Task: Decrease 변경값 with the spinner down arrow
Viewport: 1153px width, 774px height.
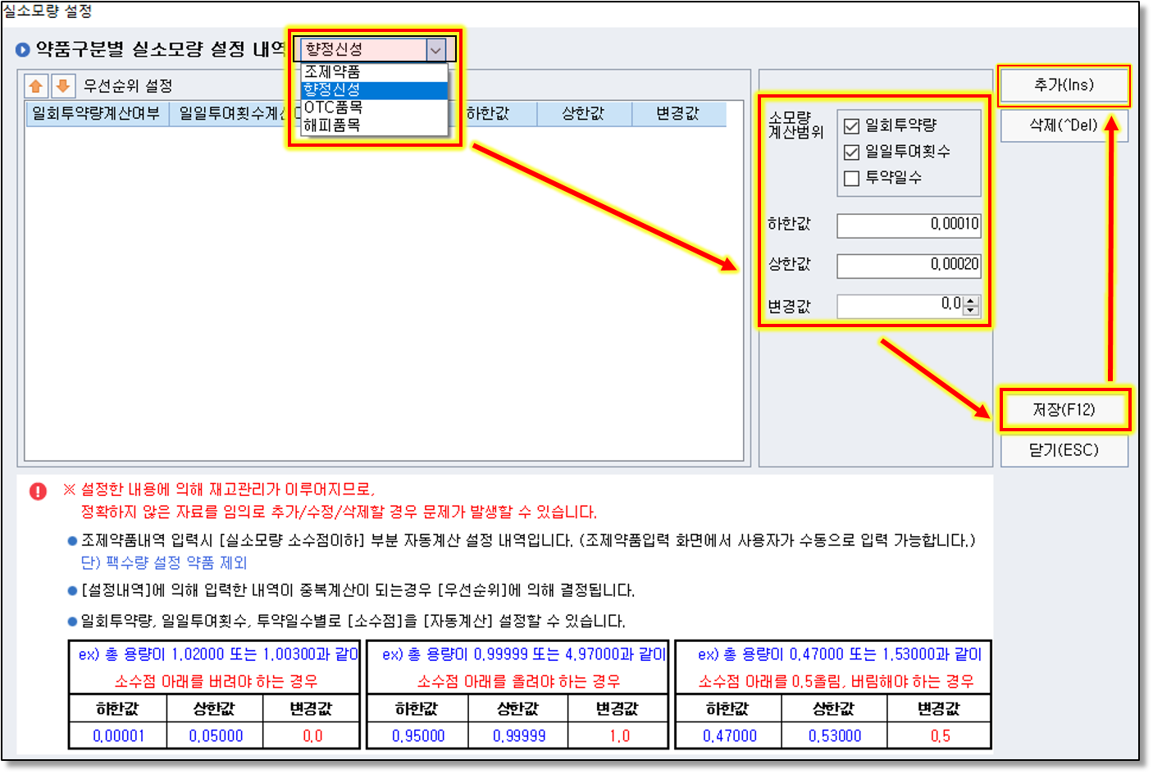Action: click(971, 310)
